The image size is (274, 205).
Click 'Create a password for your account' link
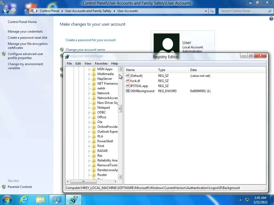pos(90,40)
